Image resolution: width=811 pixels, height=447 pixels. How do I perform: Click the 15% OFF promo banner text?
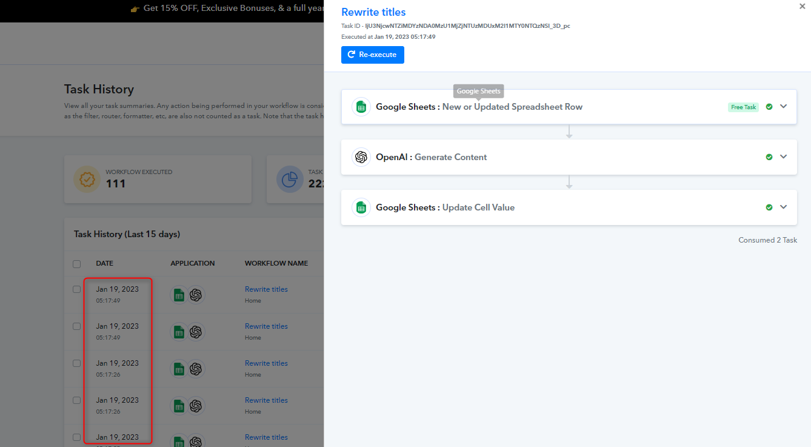(233, 9)
